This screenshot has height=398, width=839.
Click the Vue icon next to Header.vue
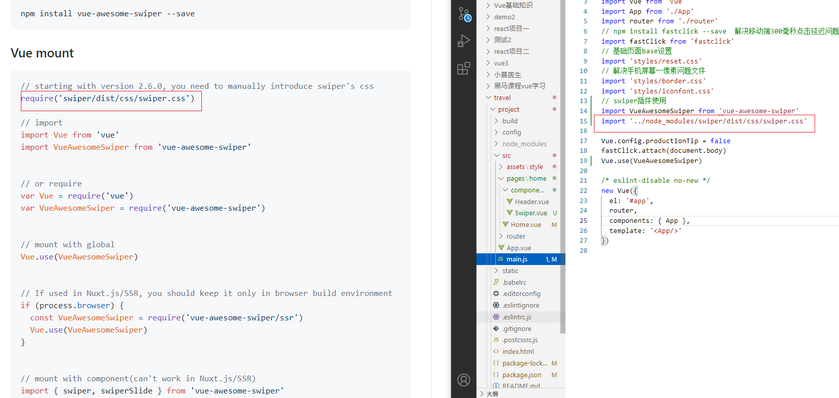click(510, 202)
